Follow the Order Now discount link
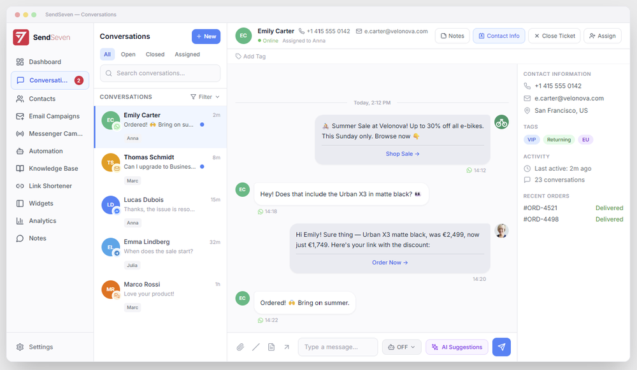This screenshot has width=637, height=370. click(389, 262)
